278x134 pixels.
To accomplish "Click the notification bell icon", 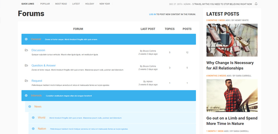I will tap(256, 4).
